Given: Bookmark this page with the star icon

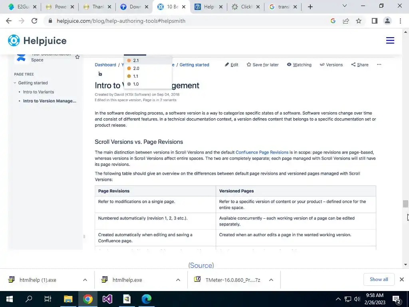Looking at the screenshot, I should coord(359,21).
